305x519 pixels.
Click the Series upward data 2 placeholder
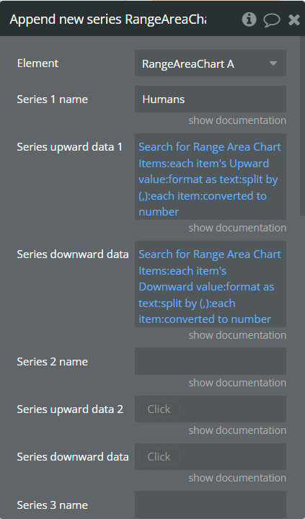click(159, 409)
